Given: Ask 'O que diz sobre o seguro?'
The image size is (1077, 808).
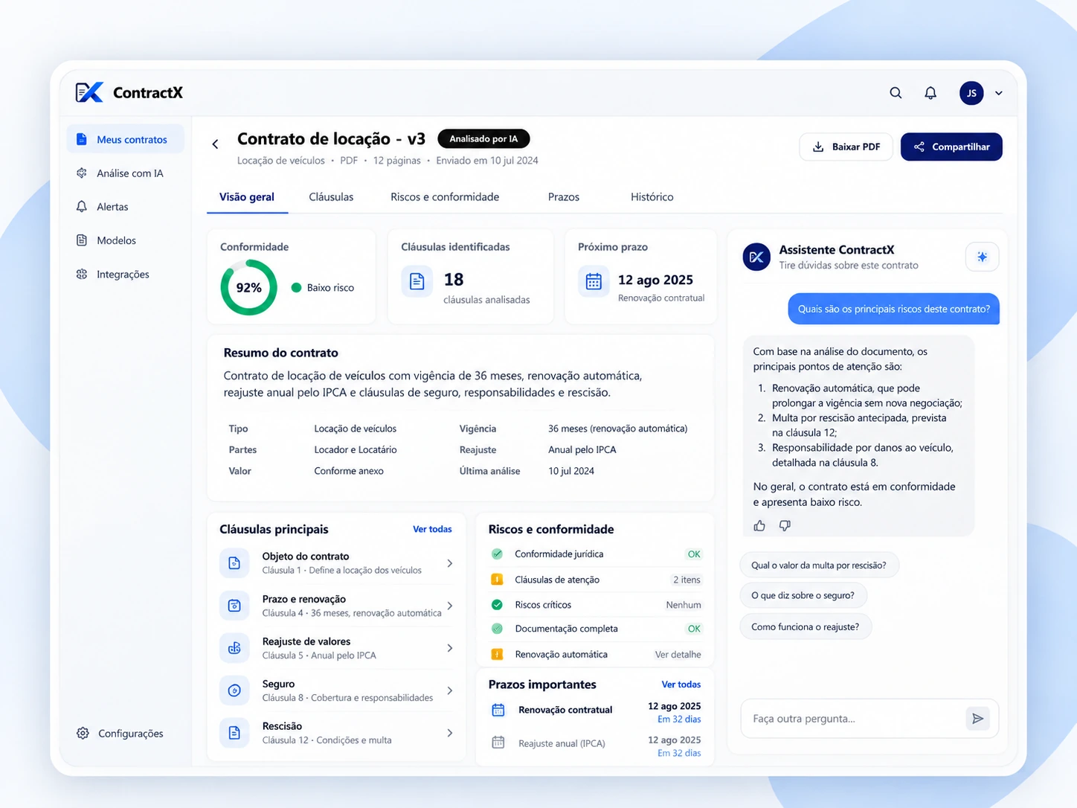Looking at the screenshot, I should coord(803,595).
